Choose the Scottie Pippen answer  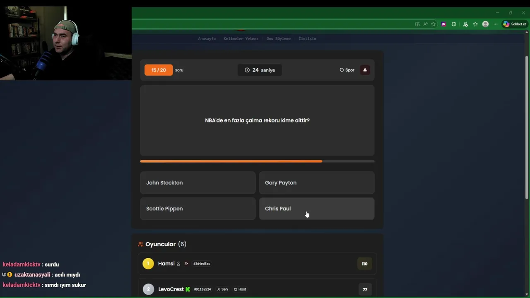[x=198, y=209]
